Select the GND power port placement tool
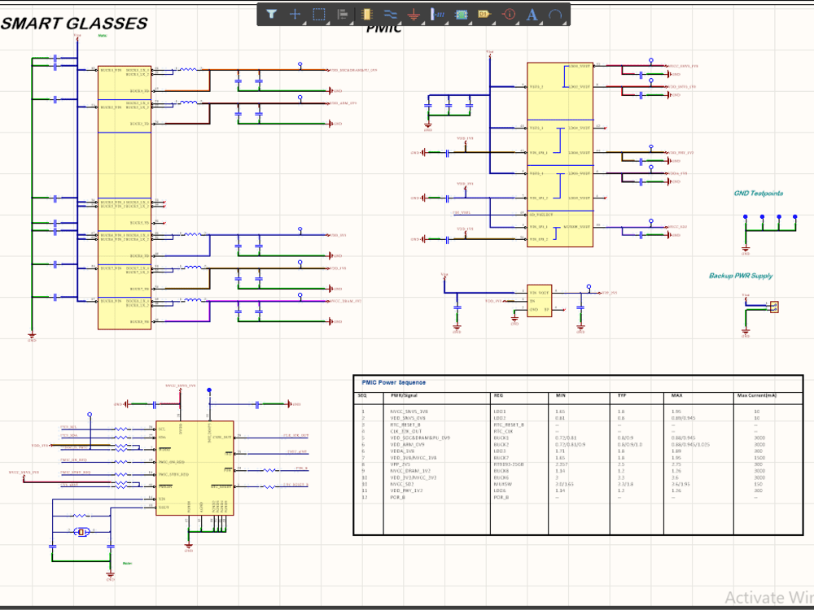Viewport: 814px width, 610px height. [x=413, y=14]
